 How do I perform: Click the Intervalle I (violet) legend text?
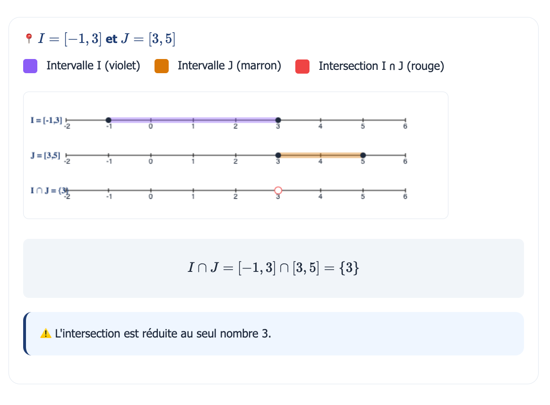coord(93,66)
